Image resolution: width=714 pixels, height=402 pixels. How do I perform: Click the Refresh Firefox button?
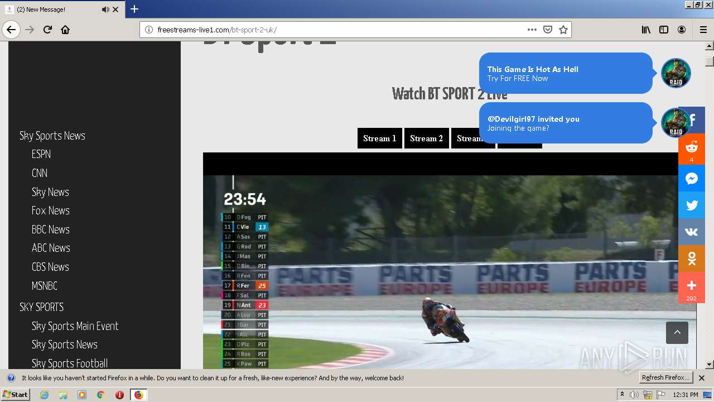click(x=665, y=377)
